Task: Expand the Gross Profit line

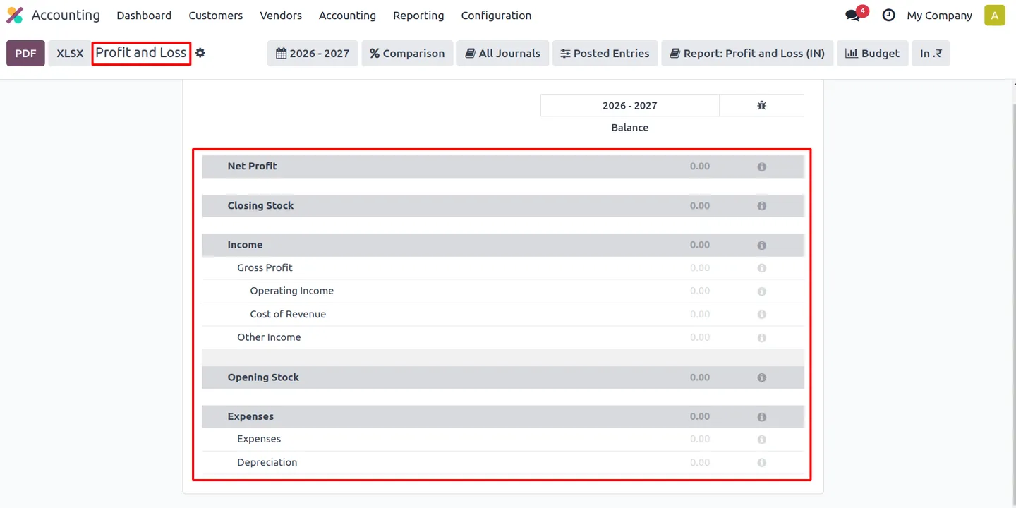Action: click(x=265, y=267)
